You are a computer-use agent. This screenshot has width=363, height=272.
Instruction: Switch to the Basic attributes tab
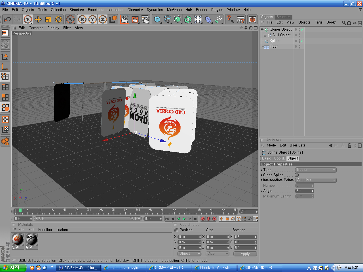(x=266, y=158)
